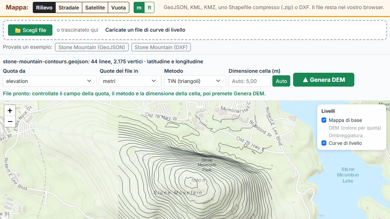This screenshot has height=219, width=390.
Task: Click the 'Old 78 Hwy E' road label
Action: pyautogui.click(x=251, y=144)
